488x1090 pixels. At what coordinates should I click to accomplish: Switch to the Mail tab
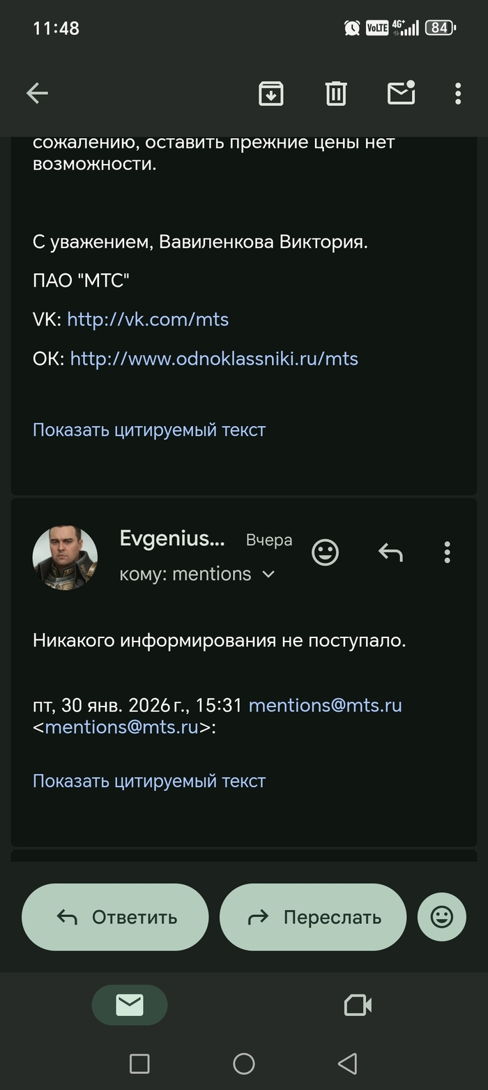pos(130,1005)
